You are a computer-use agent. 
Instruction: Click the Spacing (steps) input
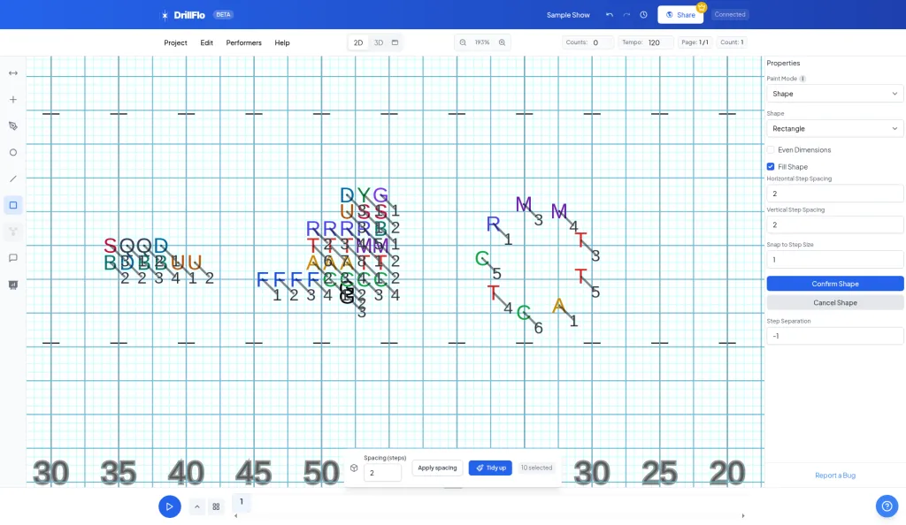point(382,473)
